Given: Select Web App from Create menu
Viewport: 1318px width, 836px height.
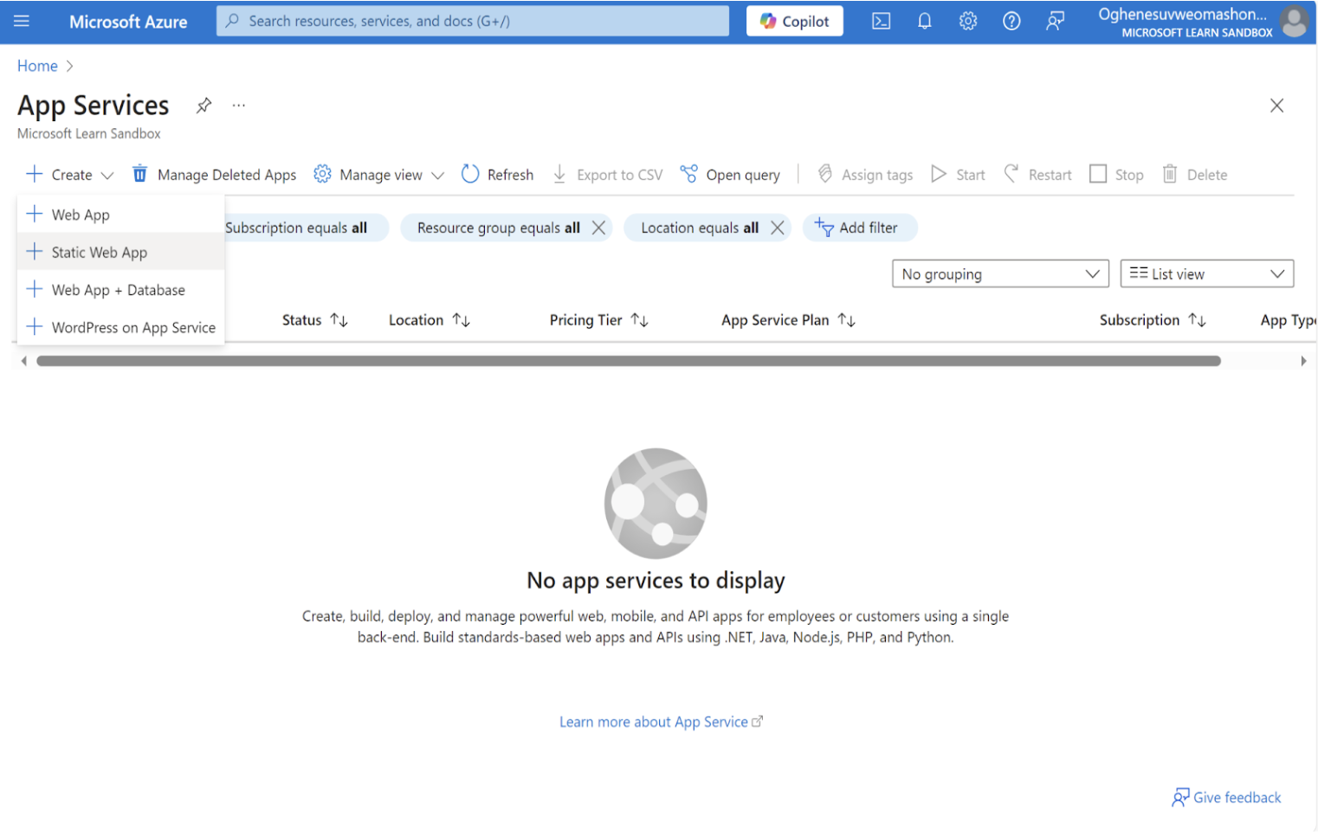Looking at the screenshot, I should point(120,215).
